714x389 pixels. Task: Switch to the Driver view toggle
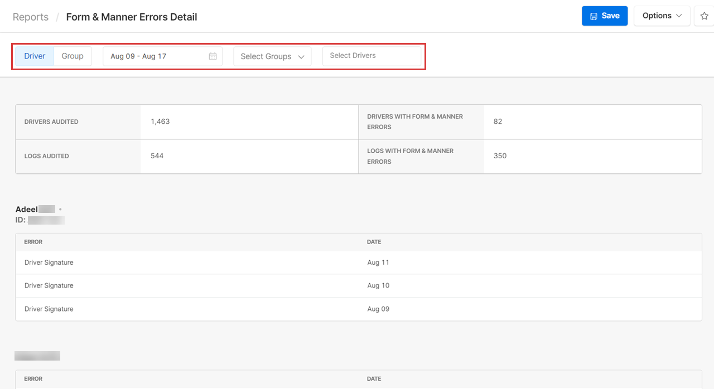[35, 56]
